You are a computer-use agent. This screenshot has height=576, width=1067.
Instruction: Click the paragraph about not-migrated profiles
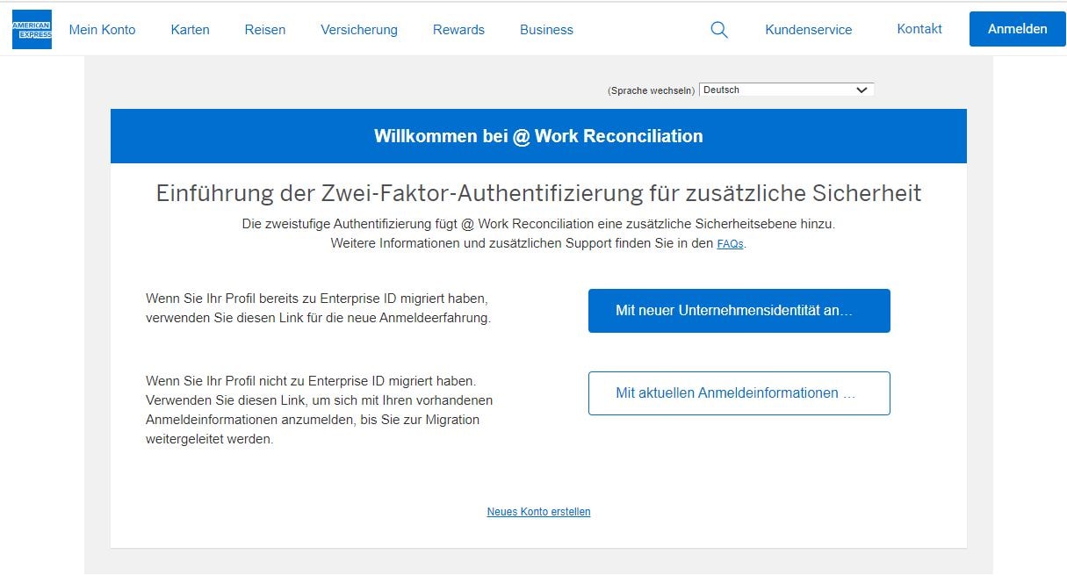coord(321,410)
